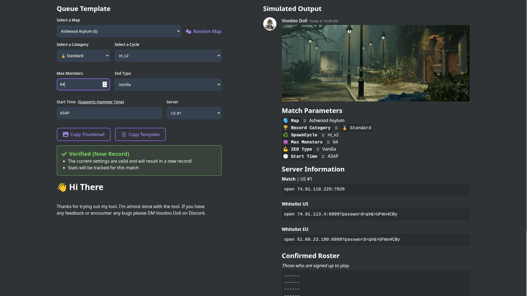Click the globe icon next to Map parameter
Screen dimensions: 527x296
pos(286,120)
